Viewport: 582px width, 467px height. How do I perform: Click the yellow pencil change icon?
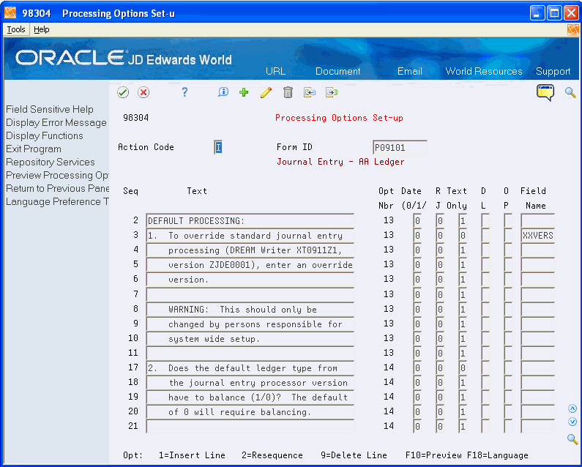[x=266, y=92]
